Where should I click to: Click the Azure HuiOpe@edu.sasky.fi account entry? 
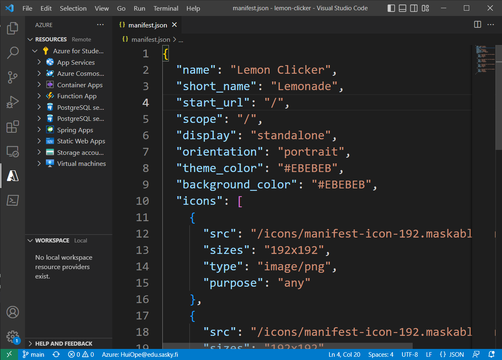(x=140, y=355)
